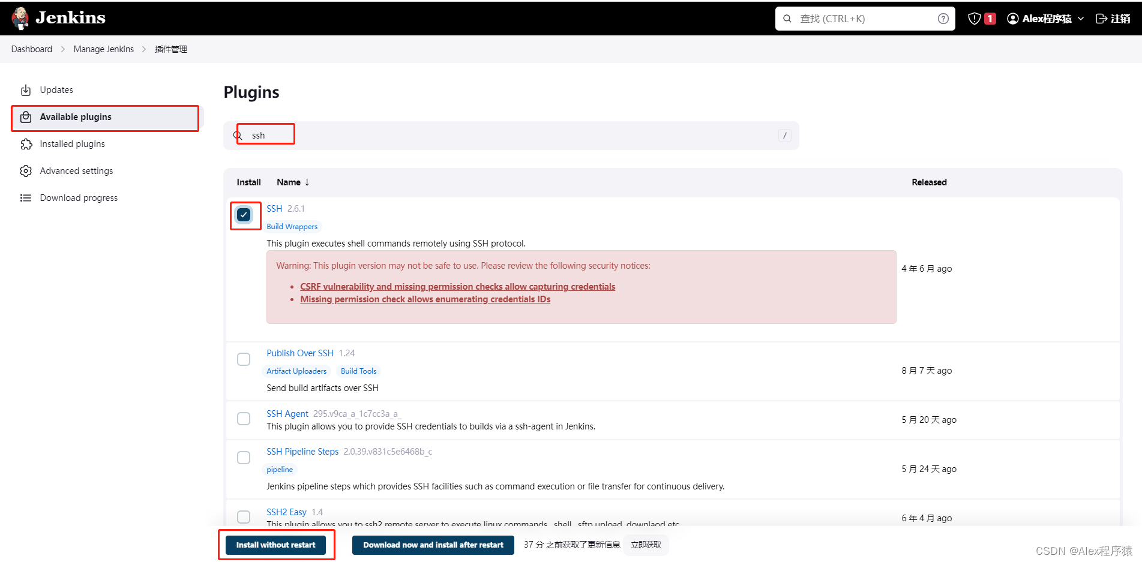Click the red notification badge showing 1

pos(990,19)
